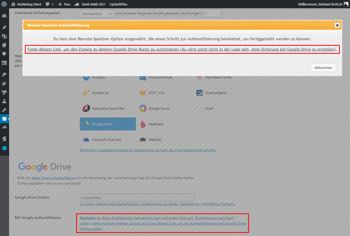The image size is (350, 236).
Task: Open Tools via the wrench icon
Action: click(x=4, y=110)
